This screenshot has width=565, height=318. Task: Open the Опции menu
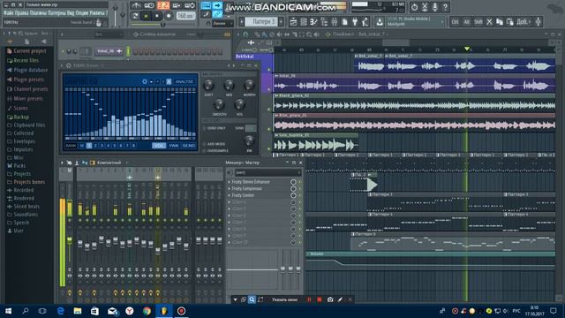coord(82,13)
